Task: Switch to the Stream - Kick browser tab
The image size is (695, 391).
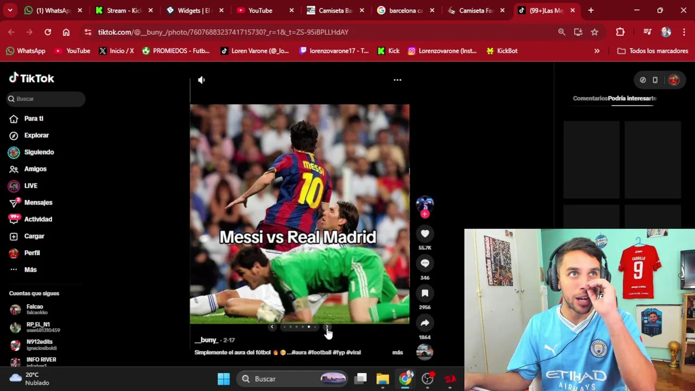Action: pyautogui.click(x=124, y=10)
